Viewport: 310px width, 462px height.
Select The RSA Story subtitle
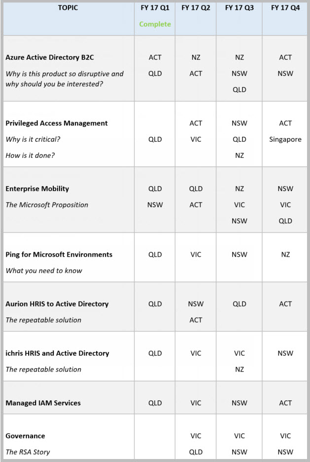(x=28, y=452)
